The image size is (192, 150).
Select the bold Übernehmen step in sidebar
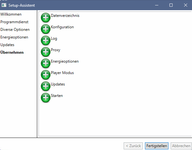[12, 52]
